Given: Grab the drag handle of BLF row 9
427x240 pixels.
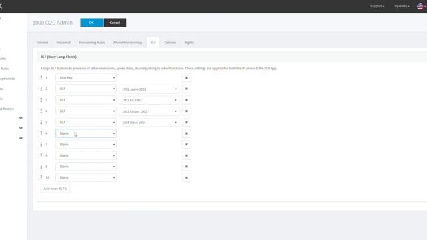Looking at the screenshot, I should 41,166.
